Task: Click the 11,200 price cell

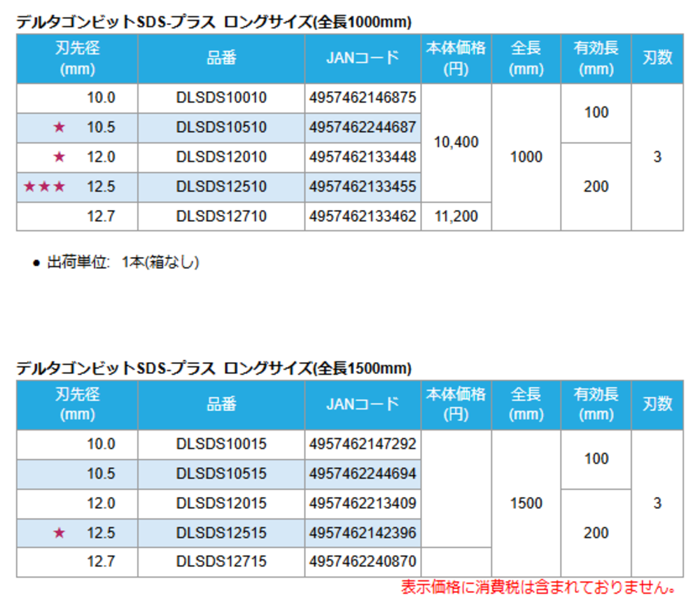Action: coord(456,216)
